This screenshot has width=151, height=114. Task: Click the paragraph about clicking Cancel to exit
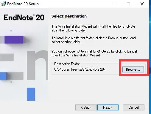pos(94,53)
